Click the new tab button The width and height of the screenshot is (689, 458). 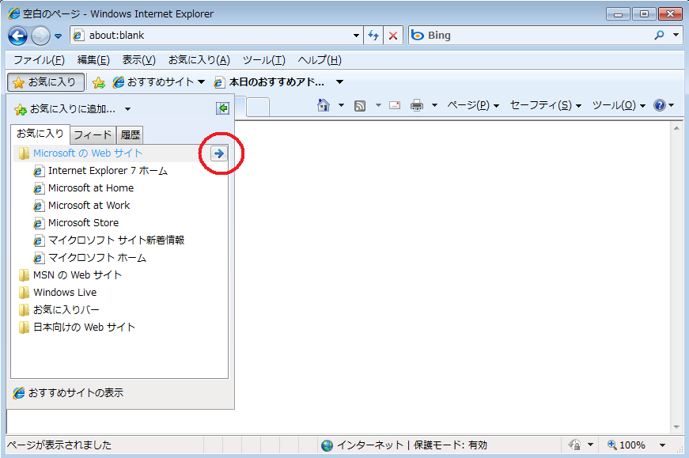click(x=258, y=108)
